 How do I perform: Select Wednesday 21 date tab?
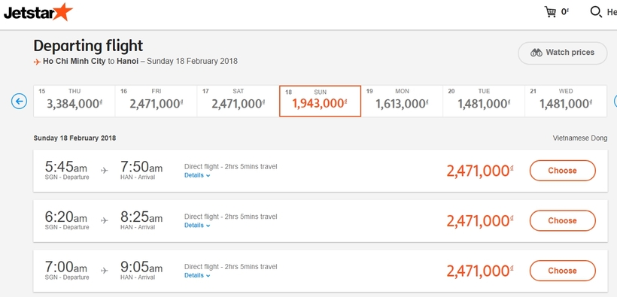(566, 101)
